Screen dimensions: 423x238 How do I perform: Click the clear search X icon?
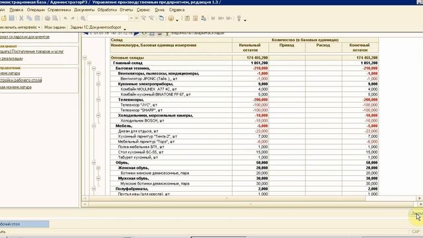tap(137, 19)
